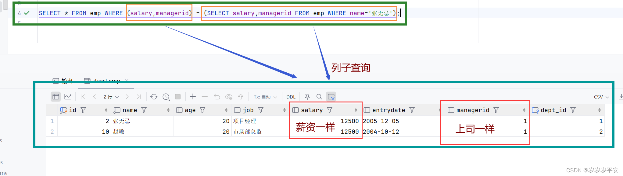Click the green check on line 4
The image size is (623, 176).
(x=27, y=13)
